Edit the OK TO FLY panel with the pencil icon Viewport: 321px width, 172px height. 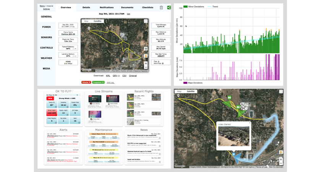click(73, 91)
